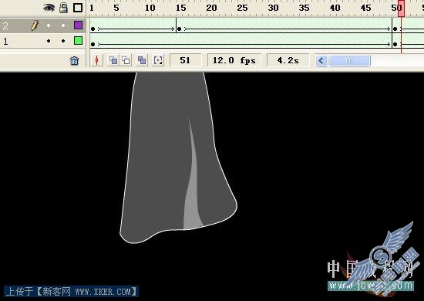
Task: Delete layer with the trash can icon
Action: [x=74, y=61]
